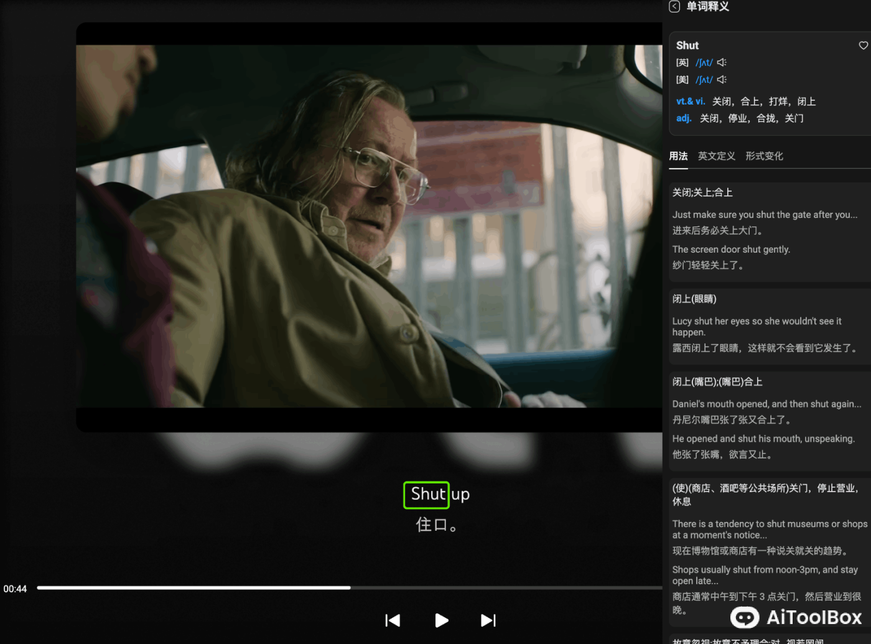Switch to the 英文定义 tab

716,156
